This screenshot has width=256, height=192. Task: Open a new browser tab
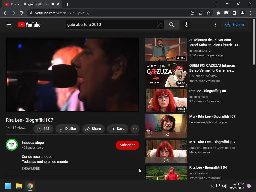(x=67, y=4)
